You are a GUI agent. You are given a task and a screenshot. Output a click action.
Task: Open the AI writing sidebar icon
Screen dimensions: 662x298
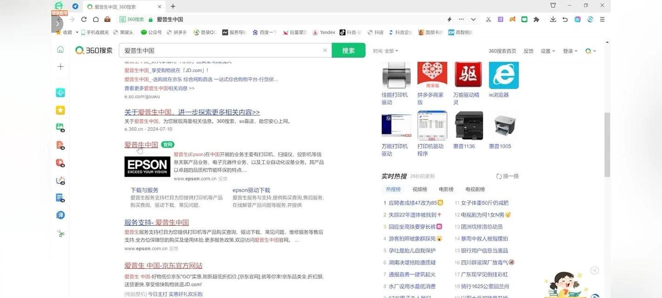pyautogui.click(x=61, y=180)
